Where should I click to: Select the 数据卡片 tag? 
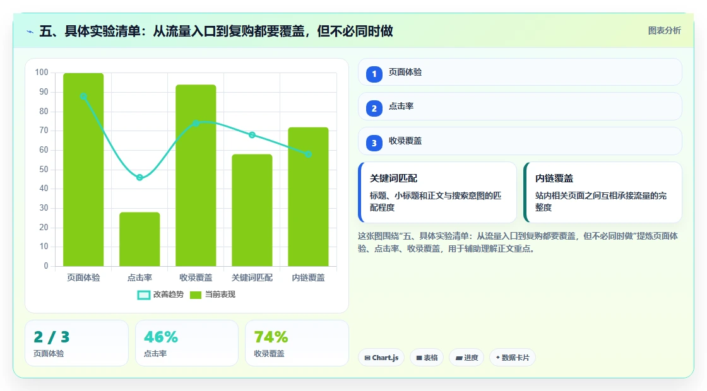click(512, 358)
